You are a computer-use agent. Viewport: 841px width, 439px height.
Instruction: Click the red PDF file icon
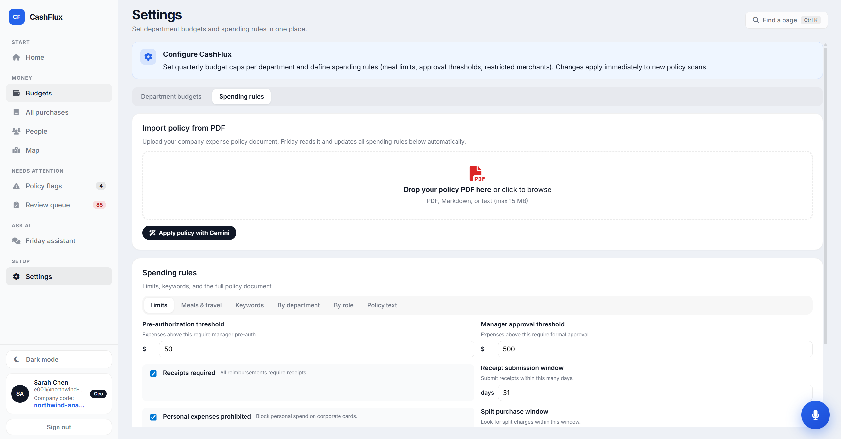tap(477, 174)
